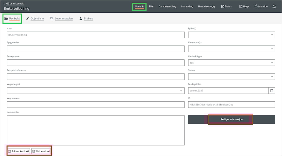The width and height of the screenshot is (282, 156).
Task: Click the Status external link icon
Action: click(x=223, y=6)
